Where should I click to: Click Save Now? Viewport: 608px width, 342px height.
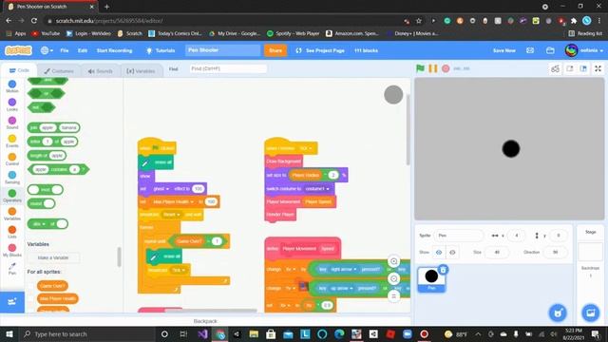504,50
